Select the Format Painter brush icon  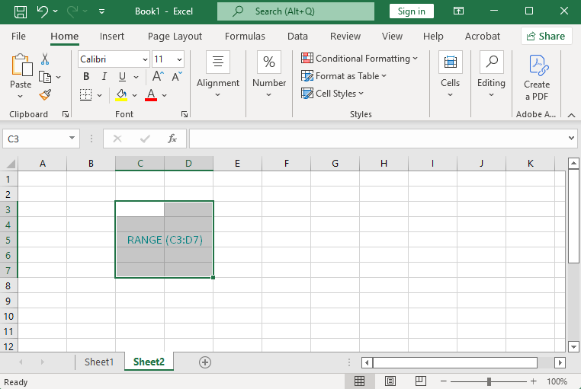[45, 94]
